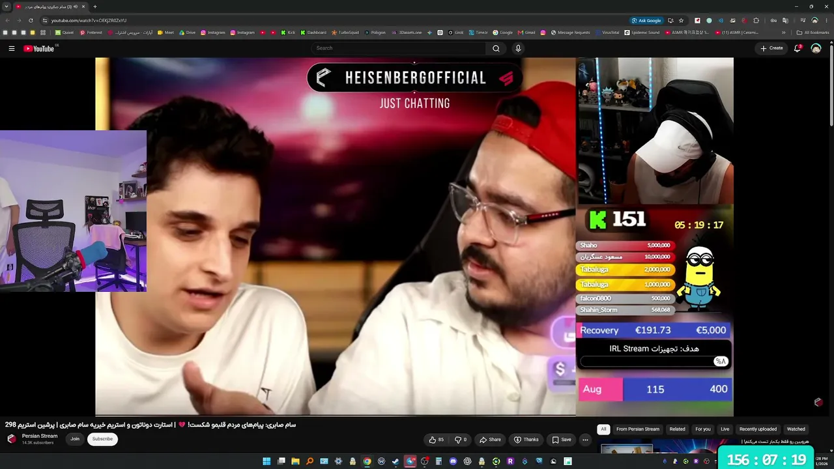
Task: Start voice search with the microphone icon
Action: tap(518, 48)
